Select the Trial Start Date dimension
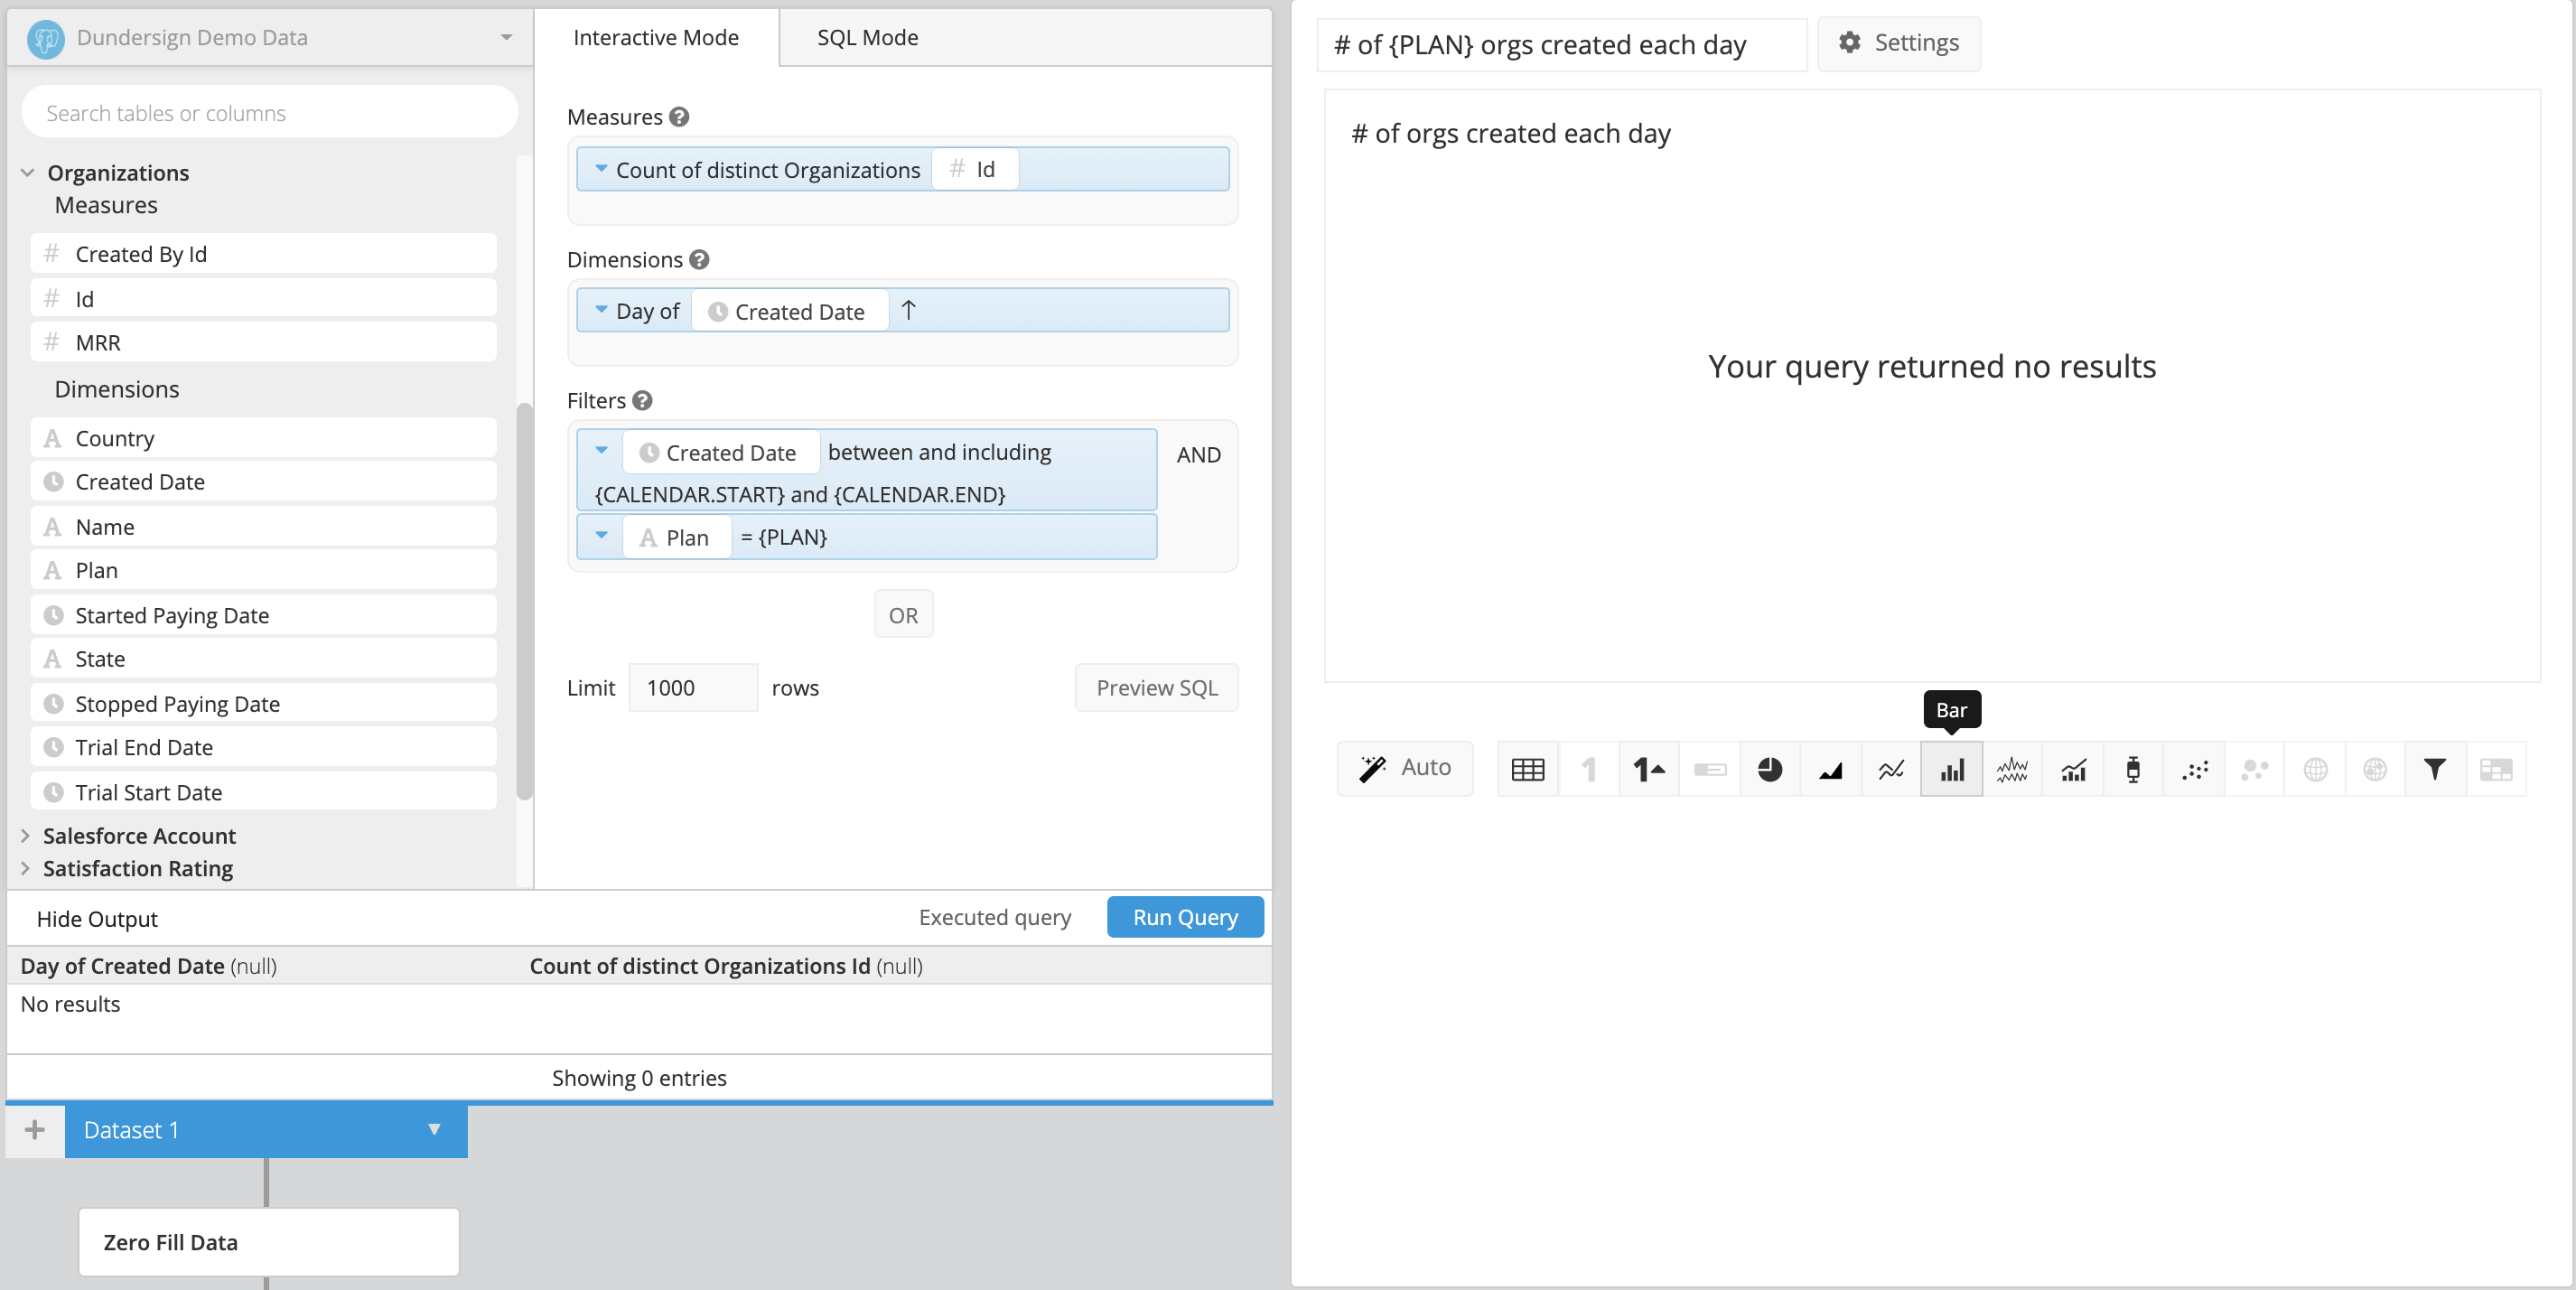 pos(264,792)
